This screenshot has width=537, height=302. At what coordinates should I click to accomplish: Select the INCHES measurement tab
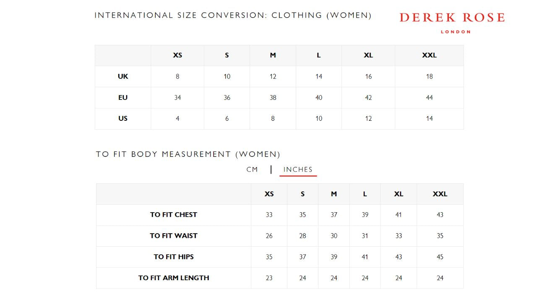pos(298,169)
